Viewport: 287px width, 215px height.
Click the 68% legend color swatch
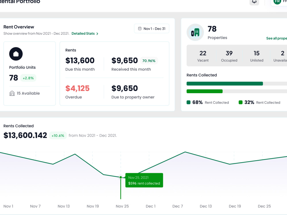[x=189, y=102]
